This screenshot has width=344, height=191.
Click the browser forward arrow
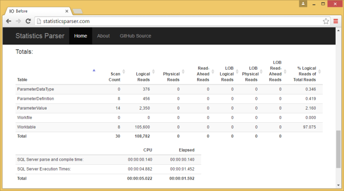pos(18,21)
